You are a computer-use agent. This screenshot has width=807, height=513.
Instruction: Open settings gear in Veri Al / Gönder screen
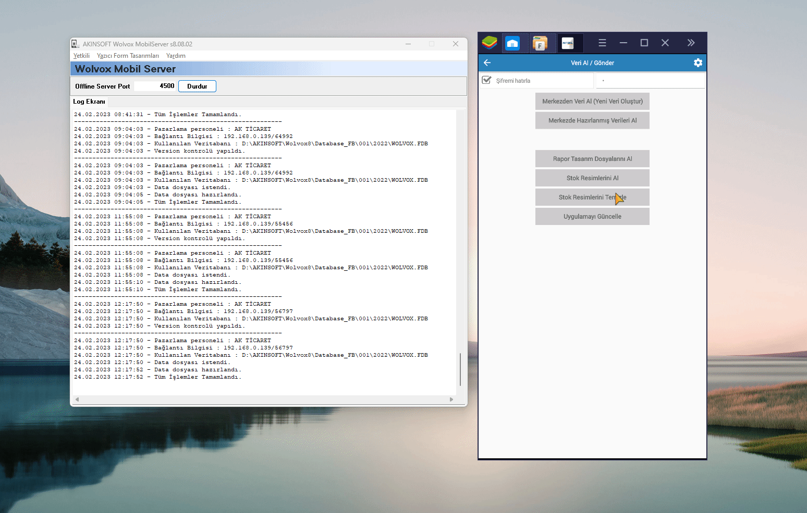click(698, 62)
